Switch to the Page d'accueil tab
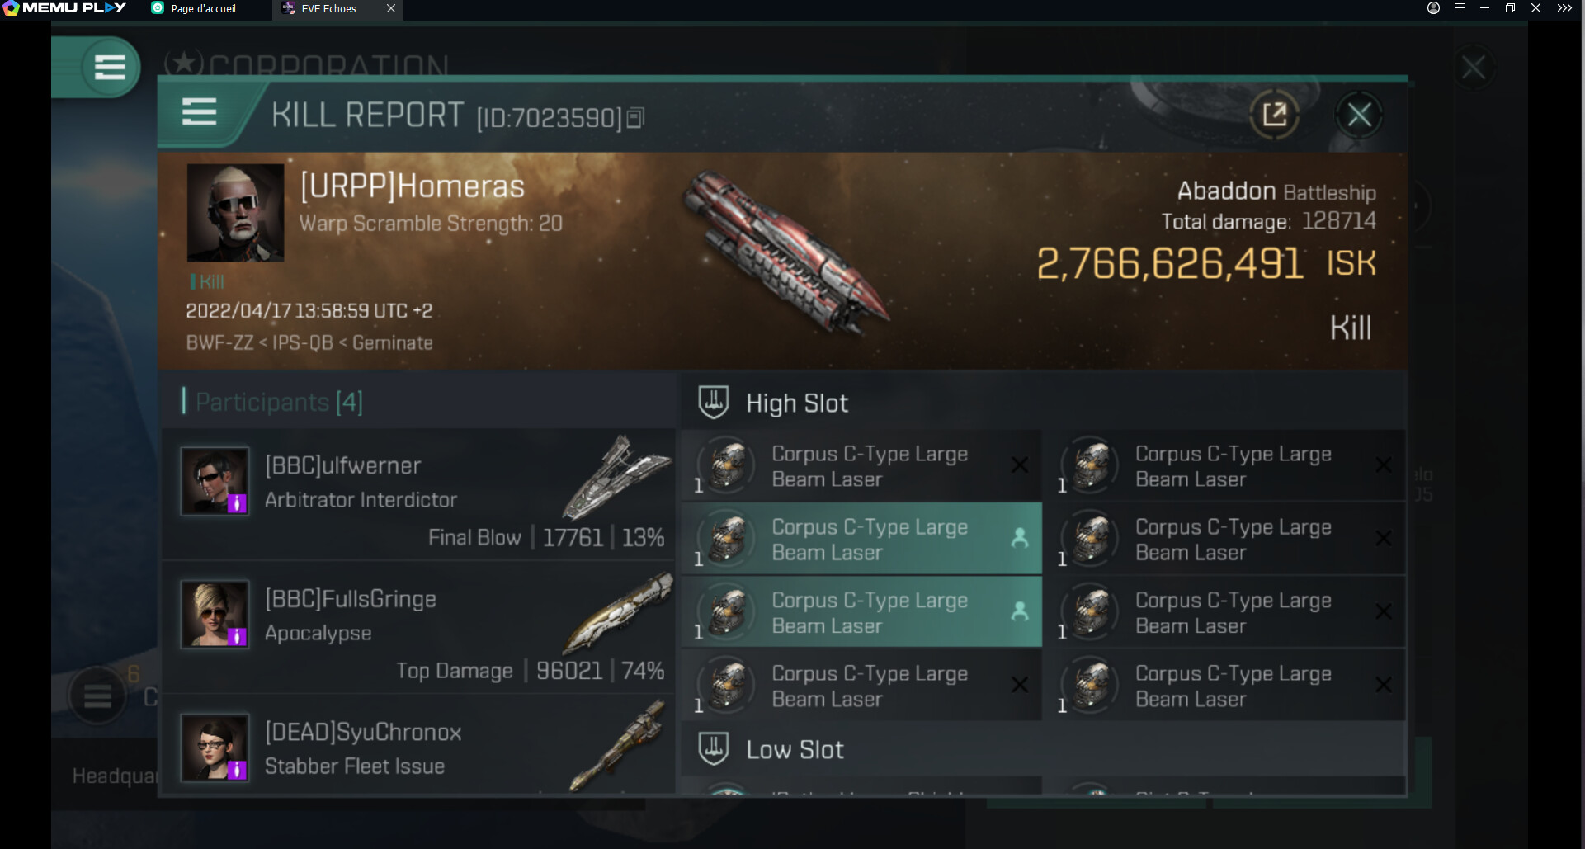 [x=203, y=9]
